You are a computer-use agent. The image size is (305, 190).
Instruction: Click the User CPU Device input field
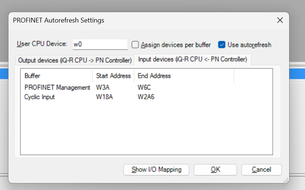click(x=100, y=44)
